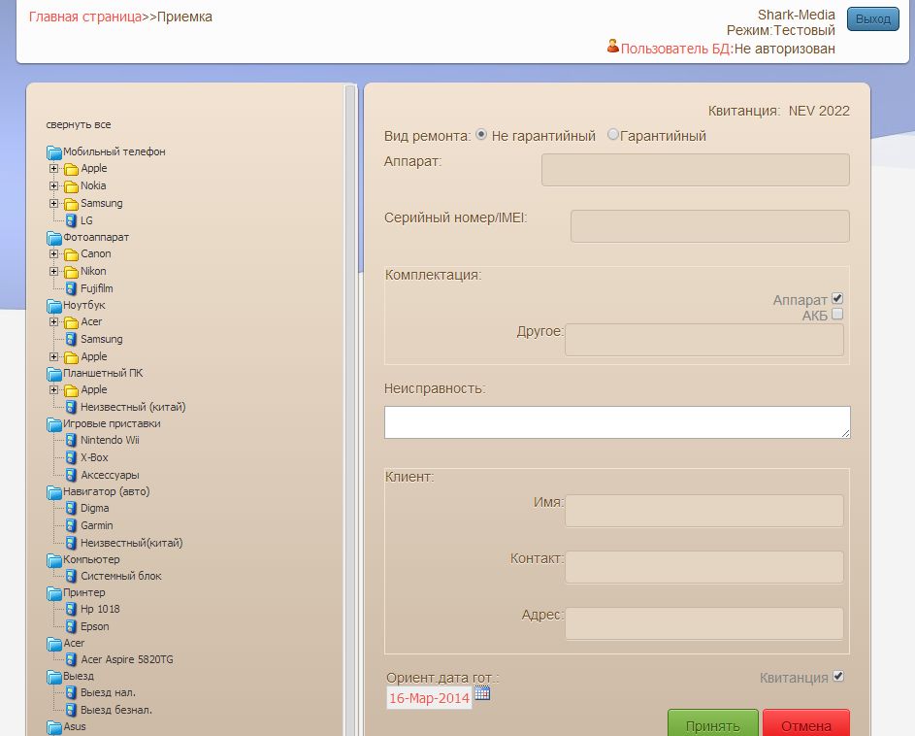
Task: Click the Принтер folder icon
Action: pos(54,593)
